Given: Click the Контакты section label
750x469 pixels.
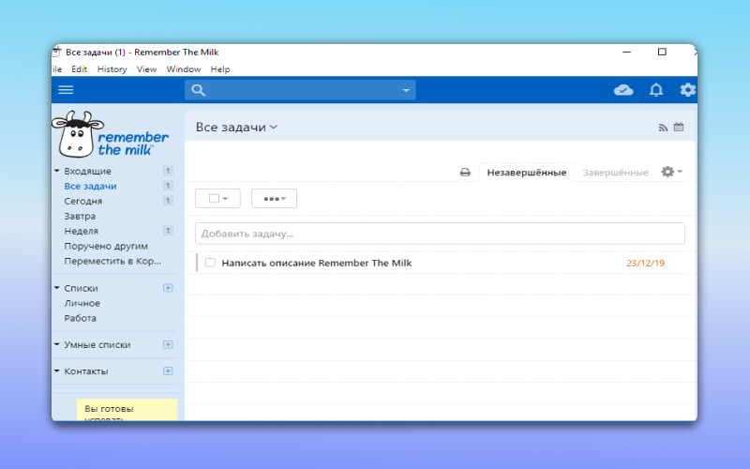Looking at the screenshot, I should (86, 371).
